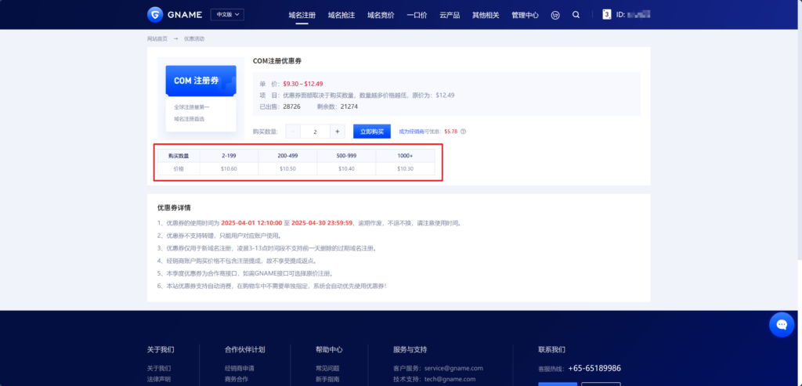Click the user ID badge icon
Image resolution: width=802 pixels, height=386 pixels.
click(607, 14)
